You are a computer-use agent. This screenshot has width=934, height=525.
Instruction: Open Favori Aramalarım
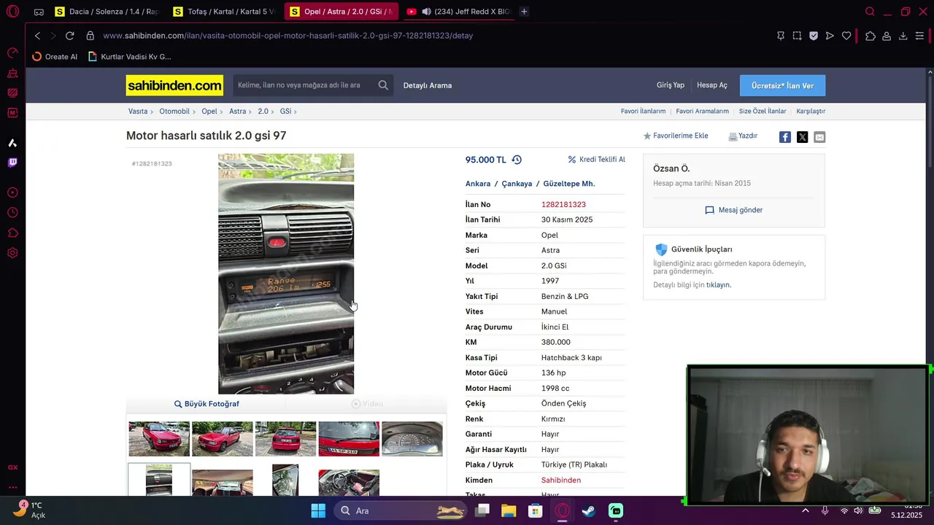702,112
